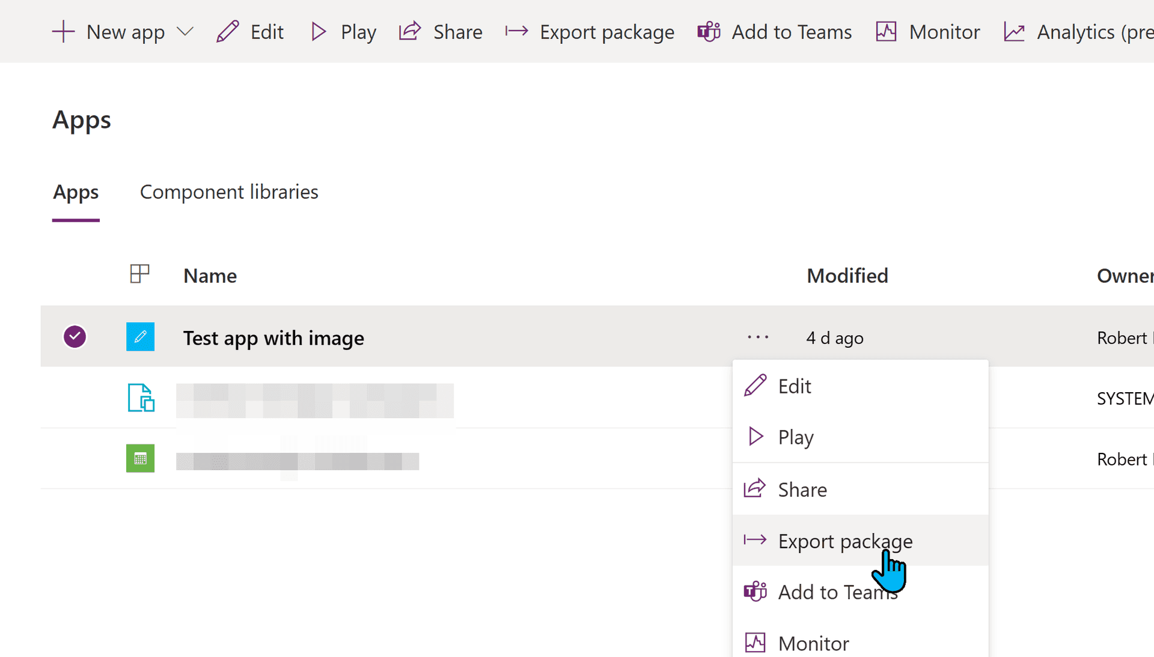This screenshot has width=1154, height=657.
Task: Select Edit in the context menu
Action: point(795,386)
